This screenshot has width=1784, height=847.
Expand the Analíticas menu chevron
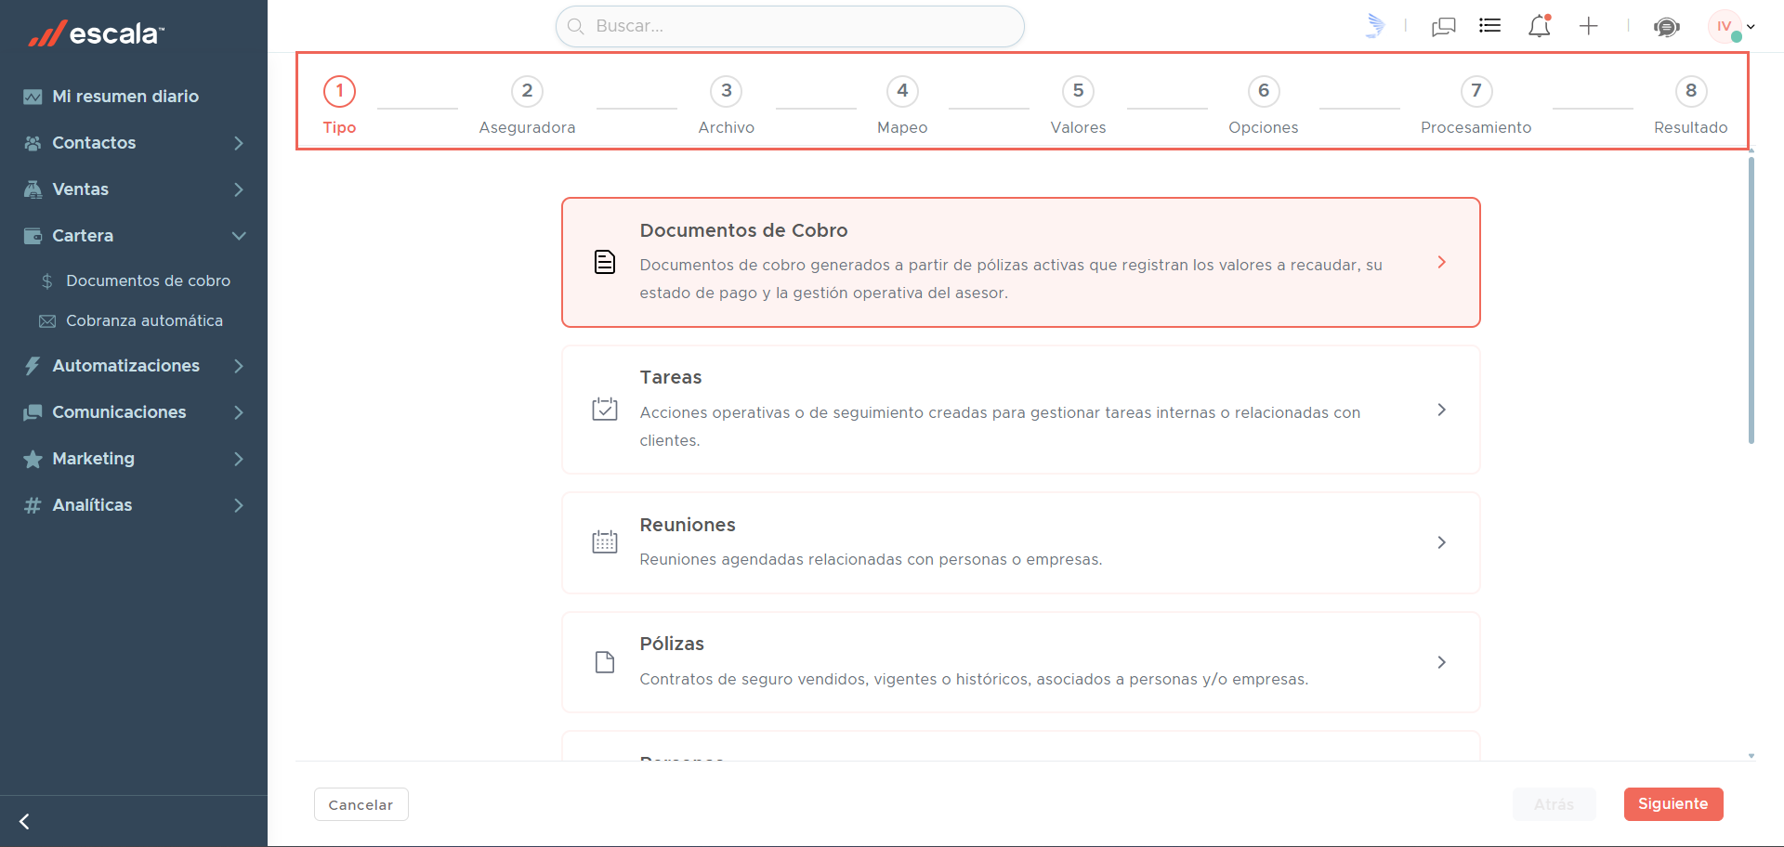coord(239,505)
